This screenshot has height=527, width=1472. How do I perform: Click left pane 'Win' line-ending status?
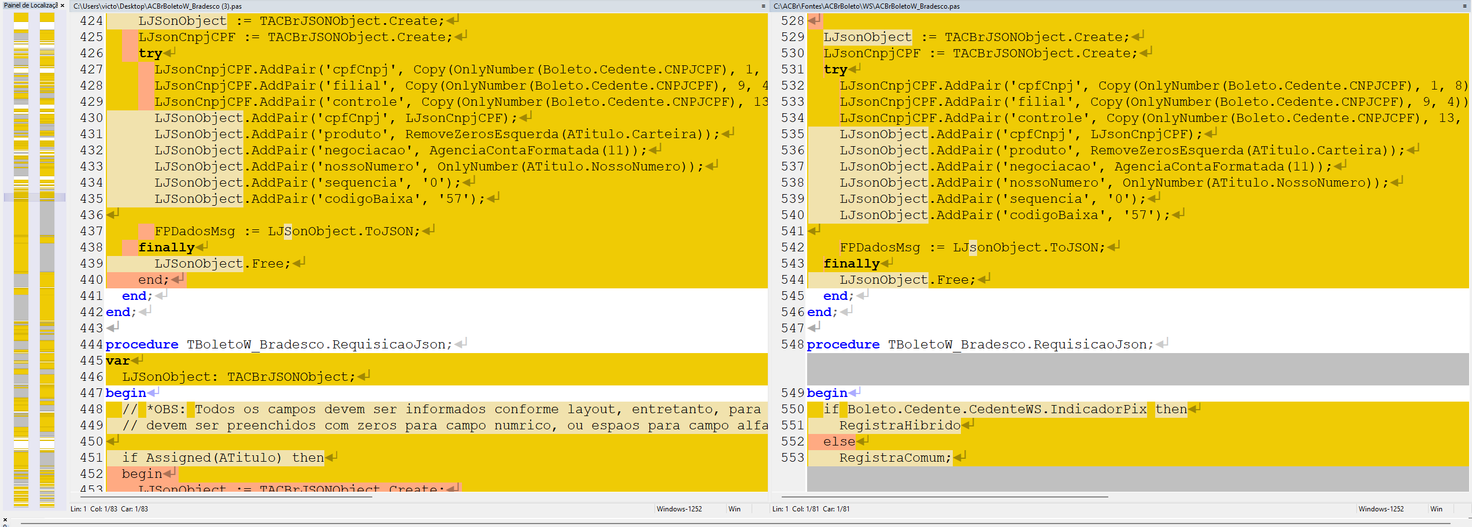click(734, 509)
